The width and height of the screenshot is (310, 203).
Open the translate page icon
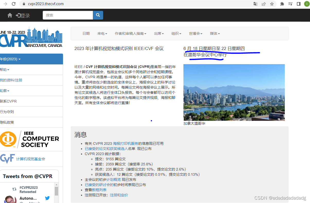pos(255,4)
